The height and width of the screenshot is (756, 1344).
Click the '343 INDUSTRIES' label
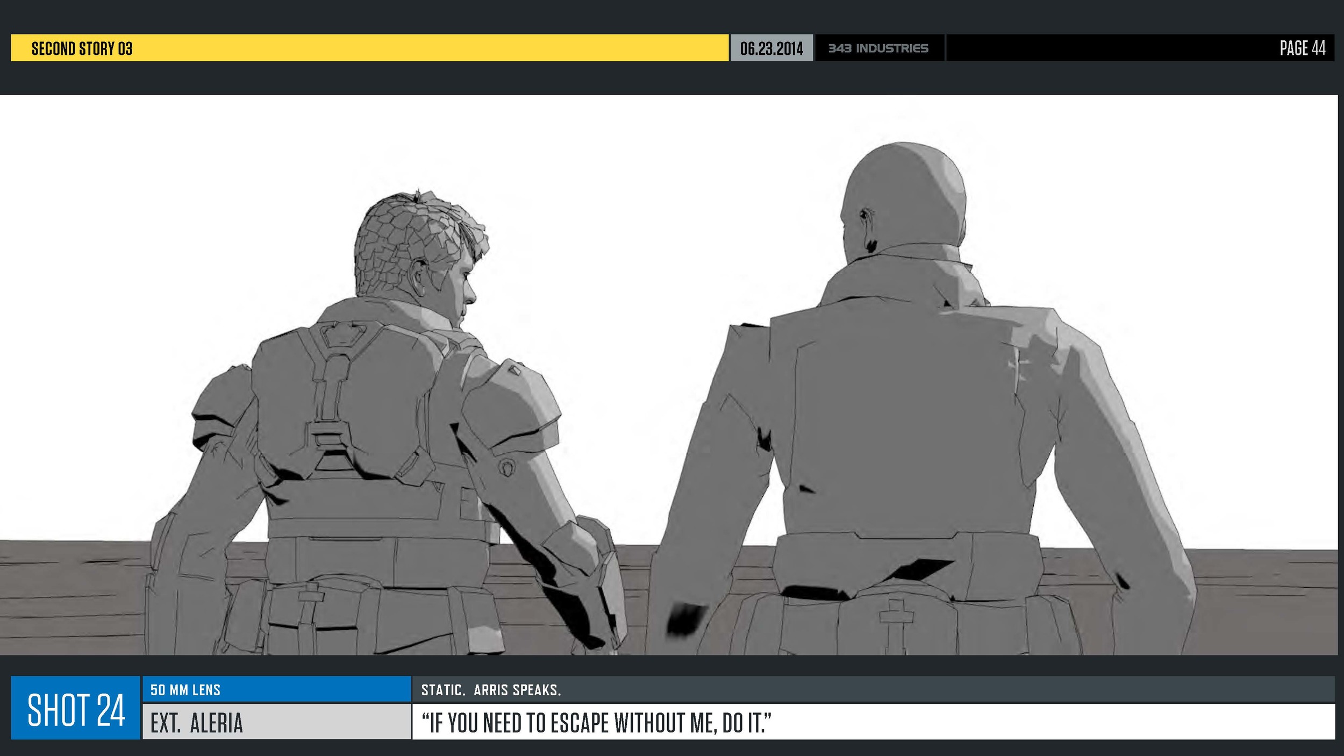pyautogui.click(x=878, y=48)
